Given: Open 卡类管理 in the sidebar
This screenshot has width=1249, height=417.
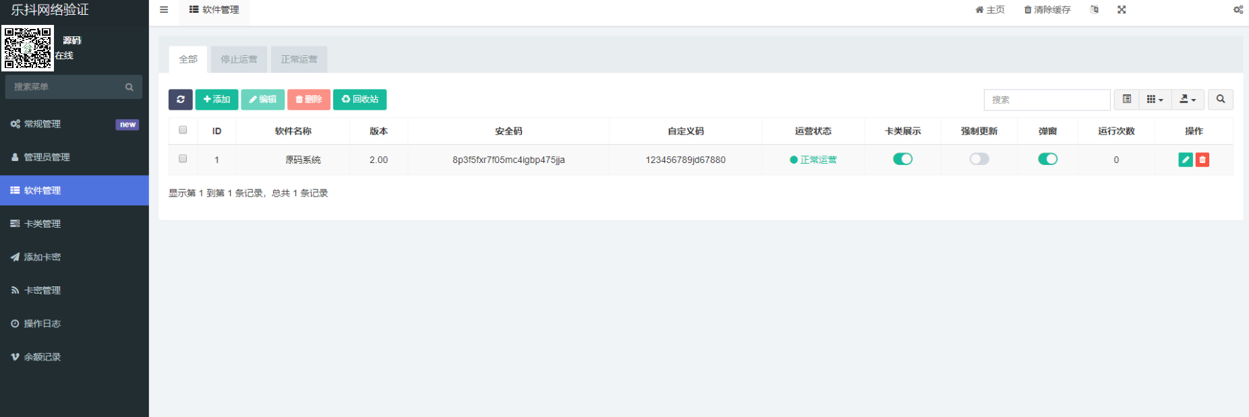Looking at the screenshot, I should pyautogui.click(x=74, y=224).
